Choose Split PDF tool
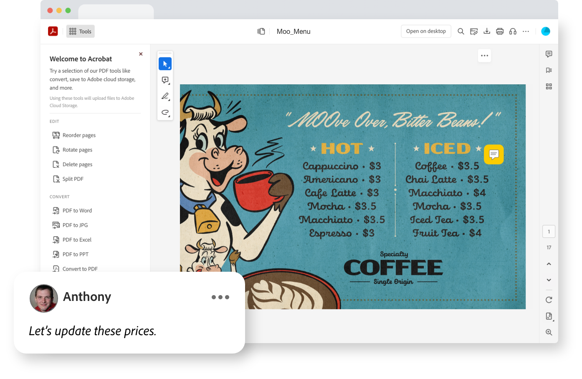This screenshot has width=582, height=379. click(x=68, y=179)
